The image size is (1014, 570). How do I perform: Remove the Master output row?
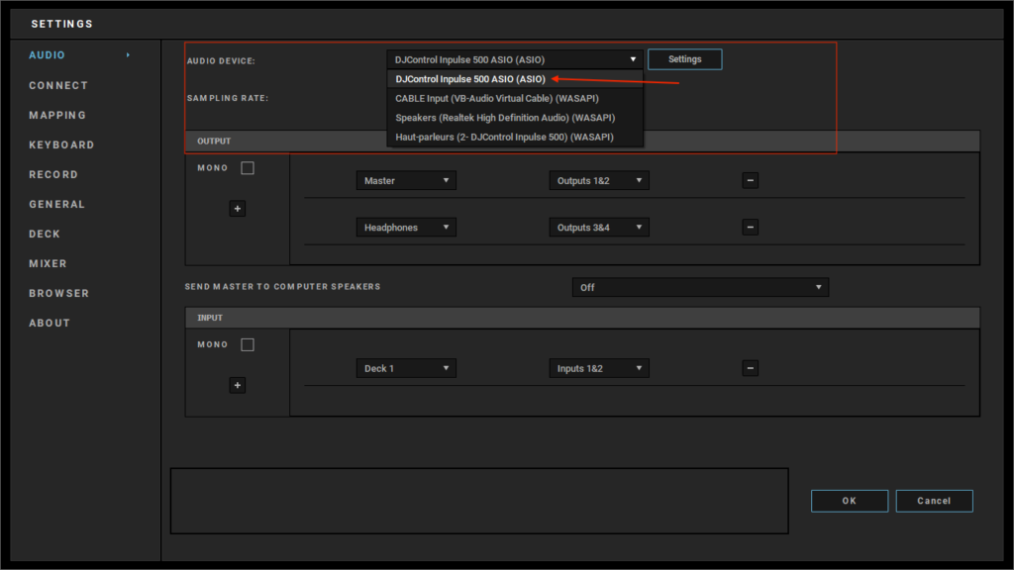click(x=751, y=180)
